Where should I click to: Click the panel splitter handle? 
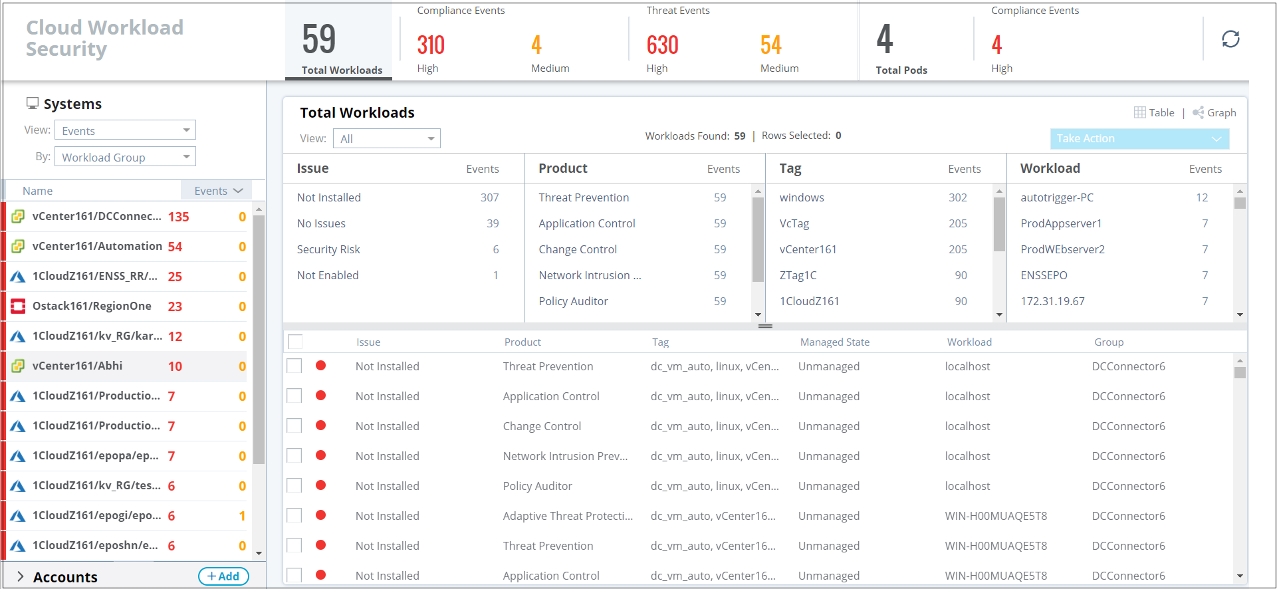(x=765, y=326)
